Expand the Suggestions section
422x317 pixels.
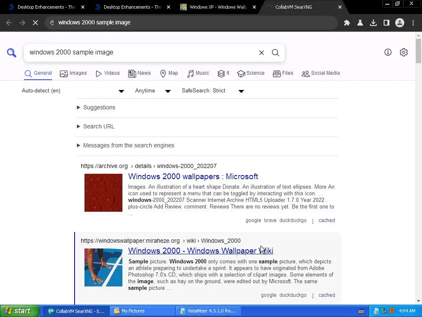[96, 107]
